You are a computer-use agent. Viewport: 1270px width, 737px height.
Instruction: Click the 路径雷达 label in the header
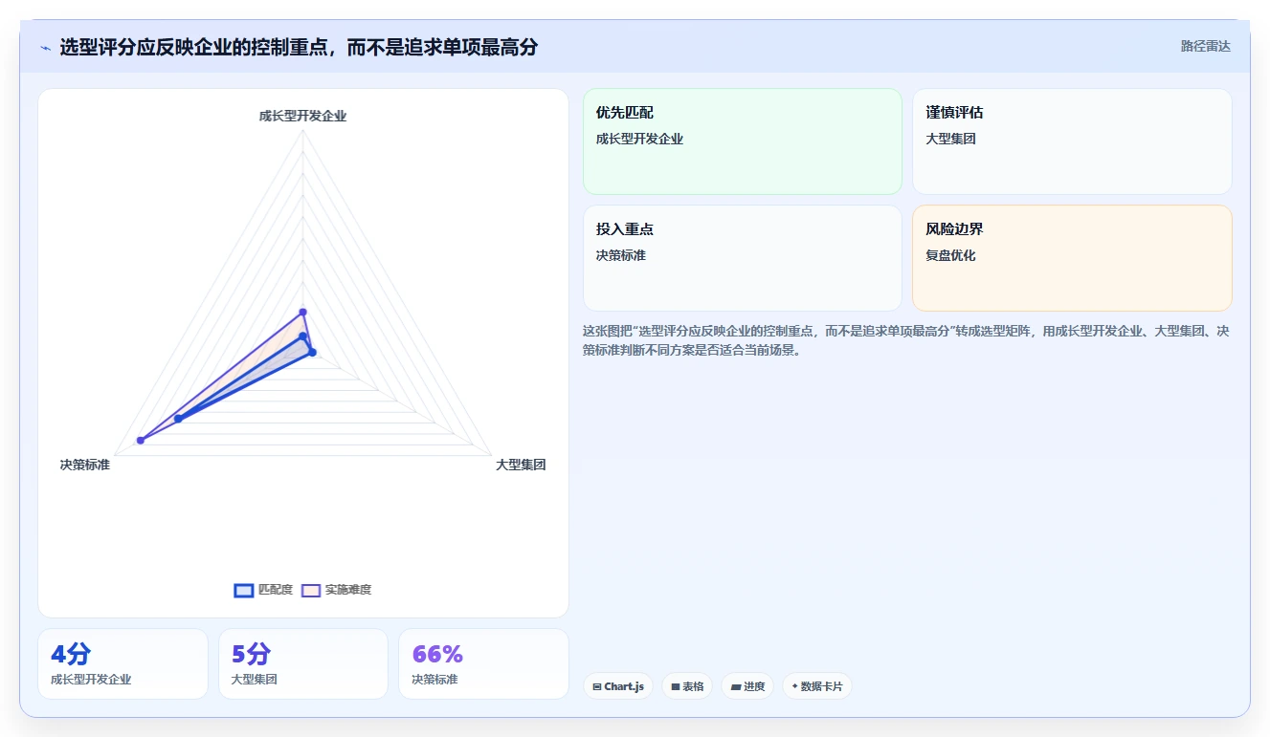[1205, 46]
